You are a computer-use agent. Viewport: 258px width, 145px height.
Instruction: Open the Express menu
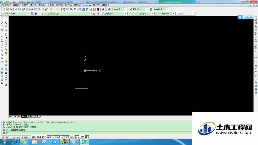pyautogui.click(x=87, y=5)
